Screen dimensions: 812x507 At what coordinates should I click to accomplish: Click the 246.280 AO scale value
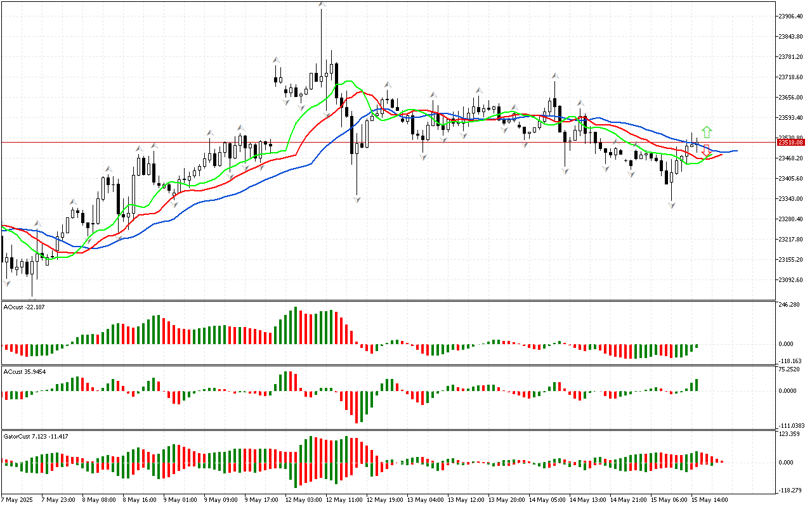pos(789,305)
